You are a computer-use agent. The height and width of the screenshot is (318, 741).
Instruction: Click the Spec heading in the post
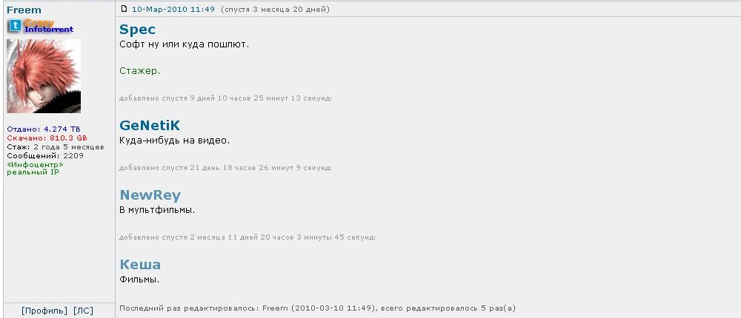point(137,30)
